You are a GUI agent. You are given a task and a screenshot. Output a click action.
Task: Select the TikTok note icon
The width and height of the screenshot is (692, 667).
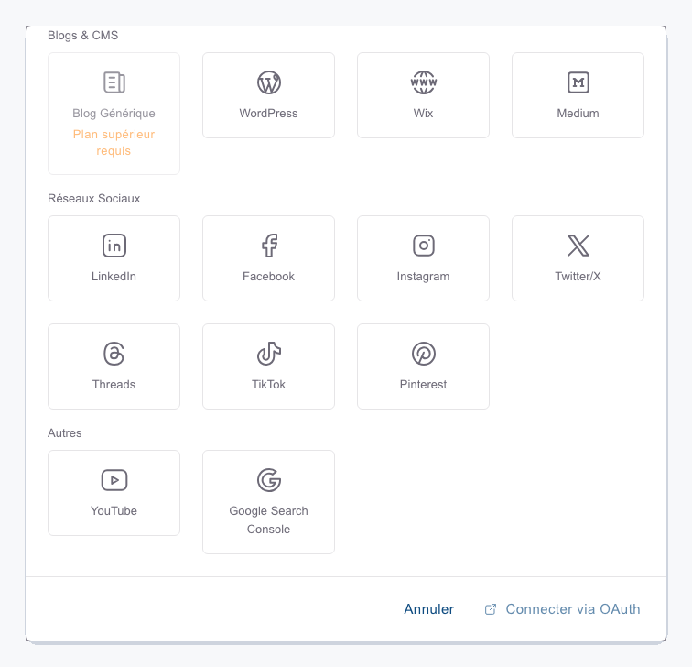pyautogui.click(x=269, y=354)
